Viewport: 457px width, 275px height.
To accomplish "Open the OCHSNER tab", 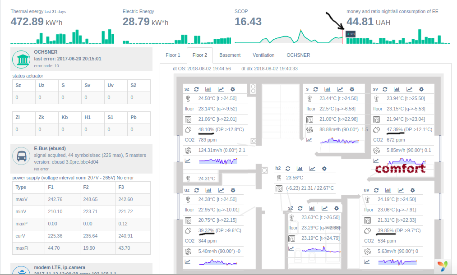I will coord(298,55).
